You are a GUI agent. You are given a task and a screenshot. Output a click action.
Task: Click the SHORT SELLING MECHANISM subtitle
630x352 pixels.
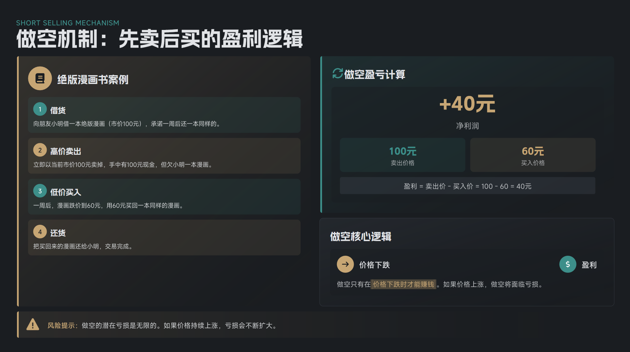[x=68, y=23]
